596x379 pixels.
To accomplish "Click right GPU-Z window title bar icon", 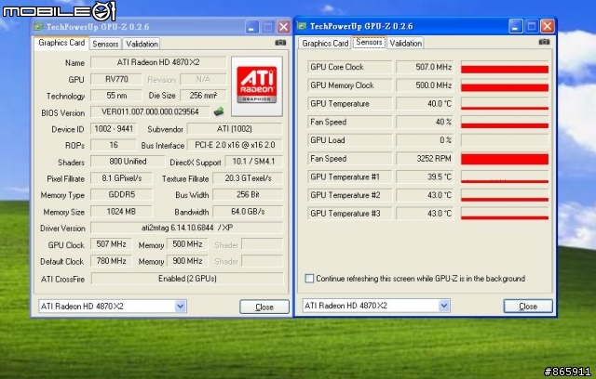I will 302,26.
